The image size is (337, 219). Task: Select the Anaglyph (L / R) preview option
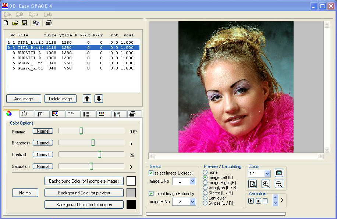(205, 188)
